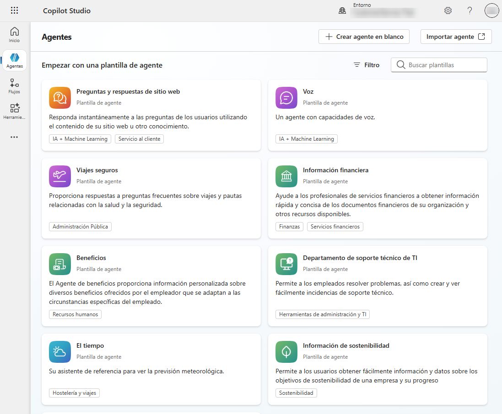This screenshot has width=502, height=414.
Task: Click 'Su asistente de referencia' description text
Action: click(x=136, y=371)
